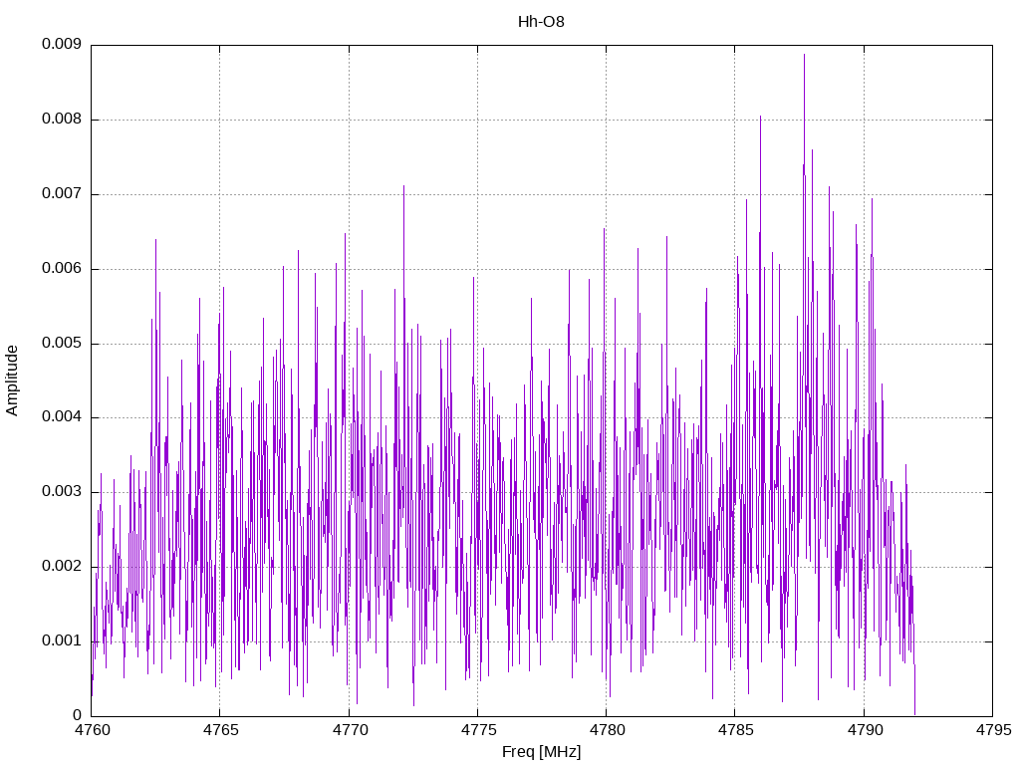This screenshot has height=765, width=1020.
Task: Click the y-axis value 0.002
Action: click(61, 567)
